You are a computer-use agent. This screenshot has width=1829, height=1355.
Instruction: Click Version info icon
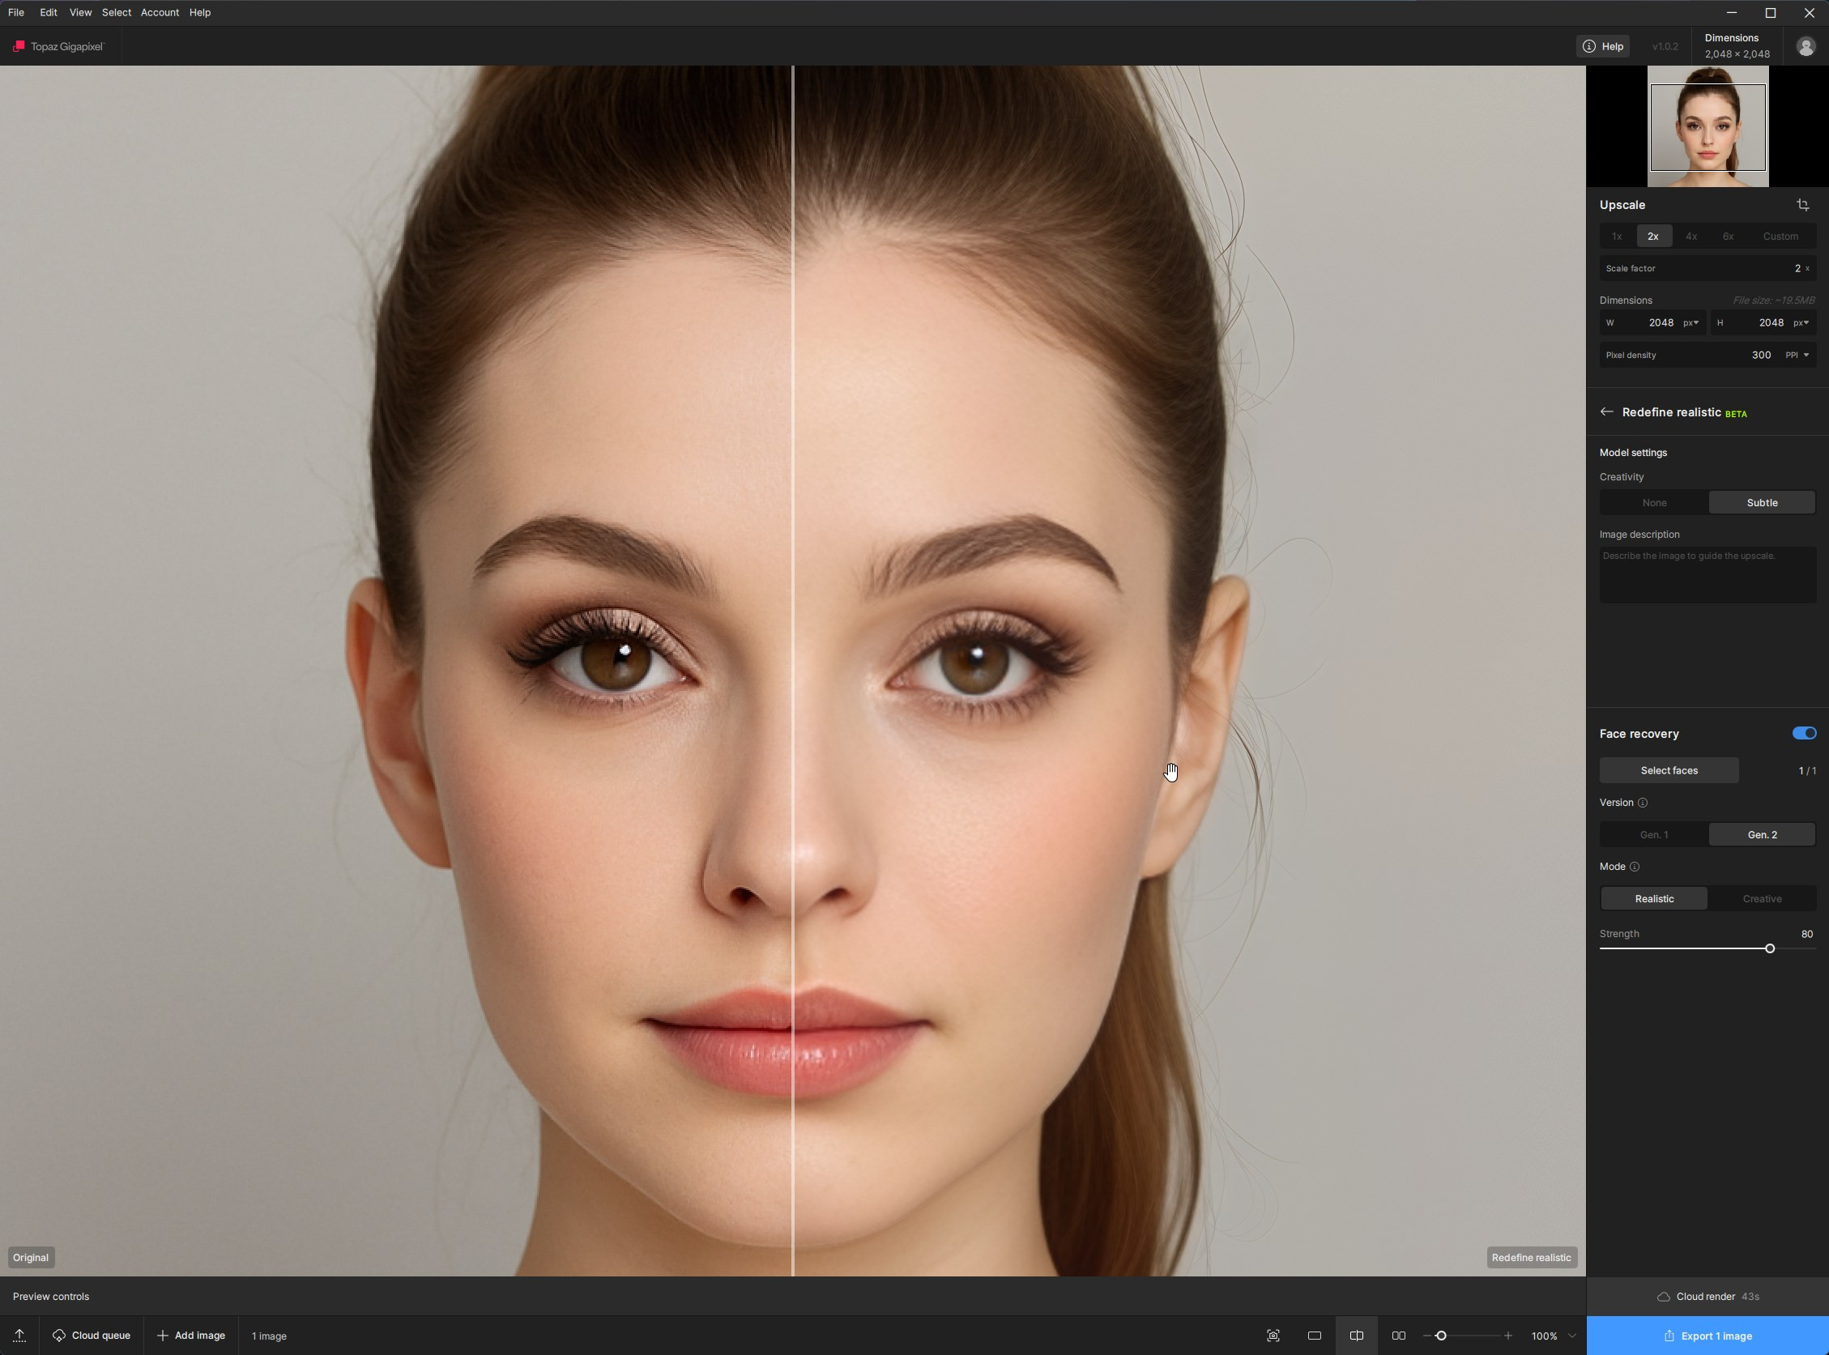point(1642,803)
